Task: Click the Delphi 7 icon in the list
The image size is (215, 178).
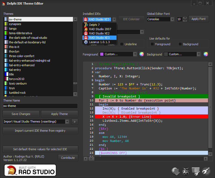Action: click(x=86, y=25)
